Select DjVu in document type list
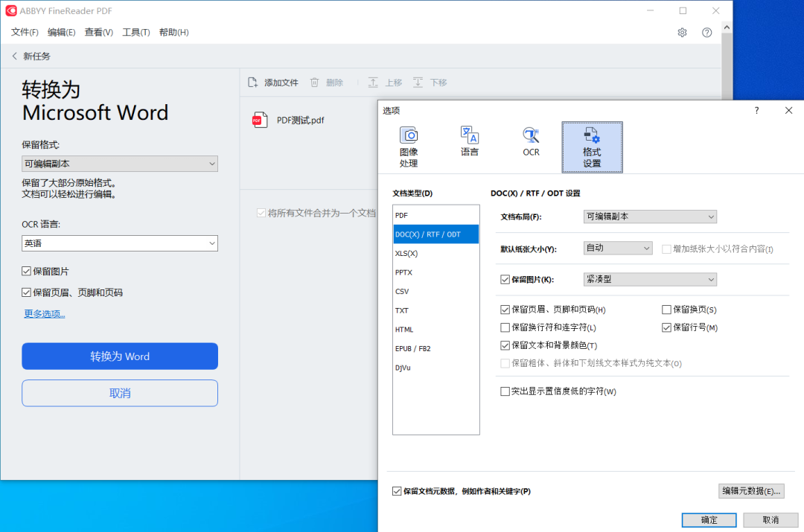Viewport: 804px width, 532px height. click(435, 368)
